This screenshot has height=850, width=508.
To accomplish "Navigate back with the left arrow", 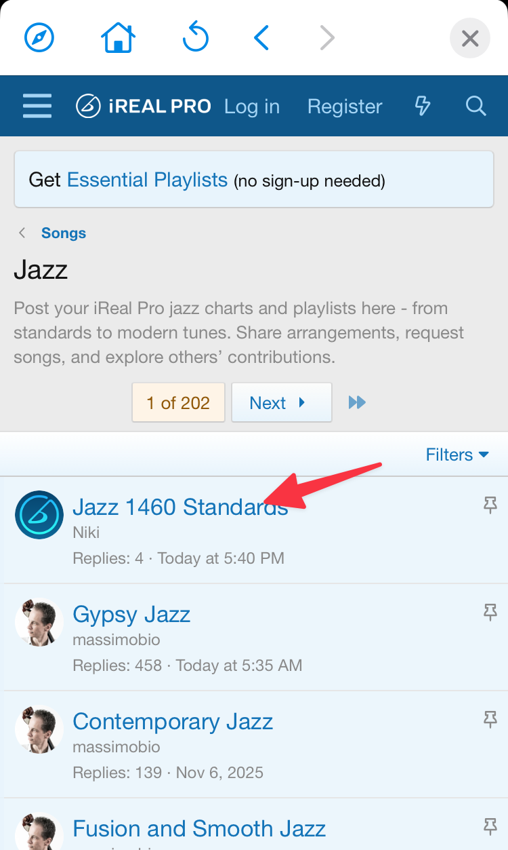I will click(261, 38).
